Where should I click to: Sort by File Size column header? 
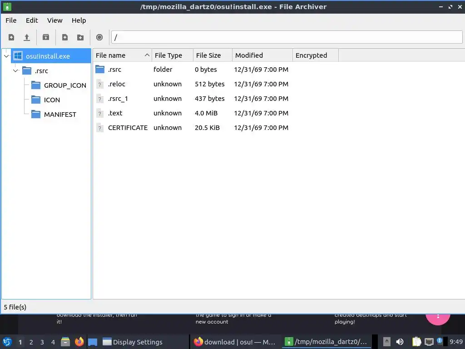(213, 55)
